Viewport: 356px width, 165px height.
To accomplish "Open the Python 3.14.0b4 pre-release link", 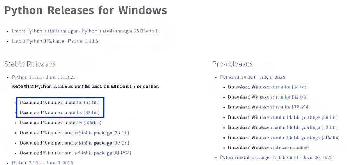I will (253, 77).
